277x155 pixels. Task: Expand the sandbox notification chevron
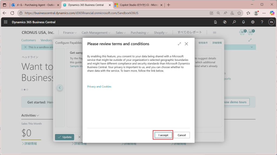[x=252, y=47]
